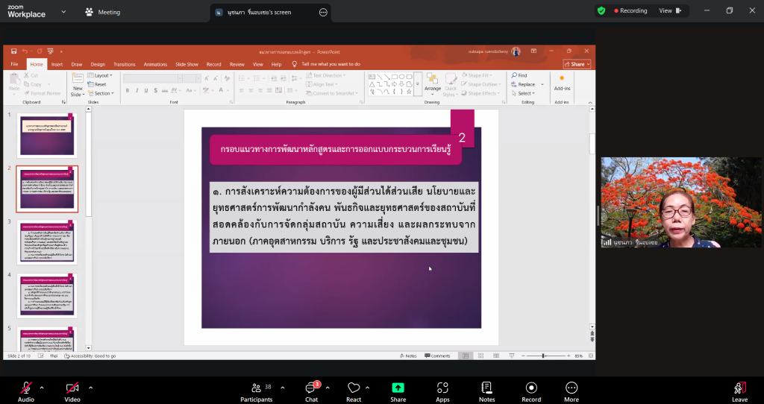Turn on the Video camera
Viewport: 764px width, 404px height.
coord(72,388)
